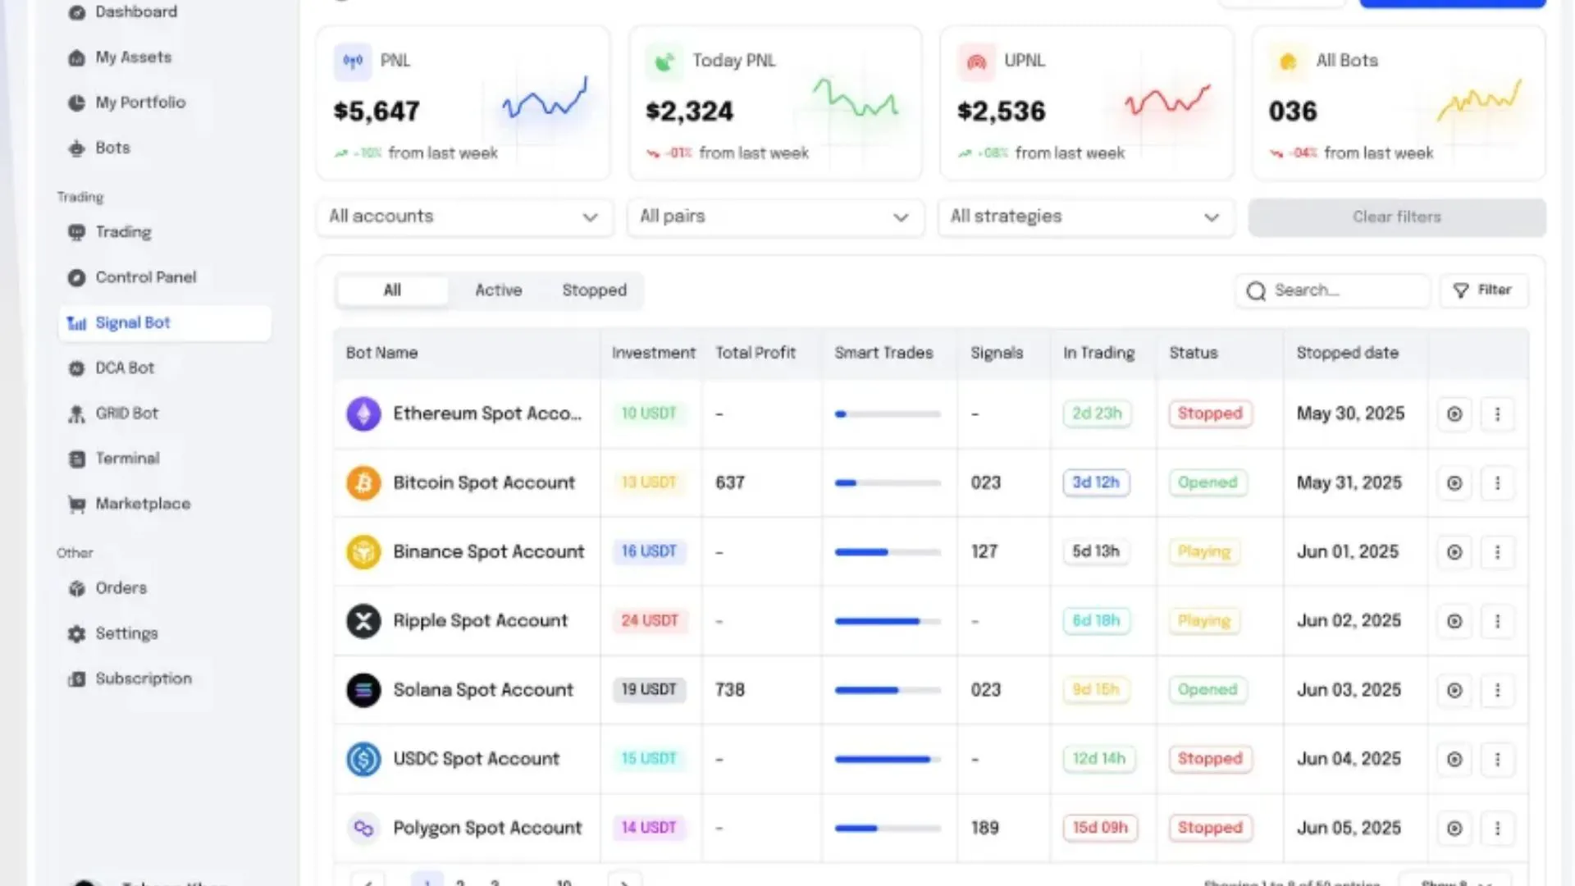This screenshot has width=1575, height=886.
Task: Click Opened status badge for Bitcoin row
Action: (1207, 482)
